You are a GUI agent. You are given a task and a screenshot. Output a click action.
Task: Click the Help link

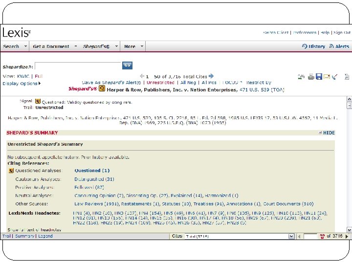(x=325, y=33)
